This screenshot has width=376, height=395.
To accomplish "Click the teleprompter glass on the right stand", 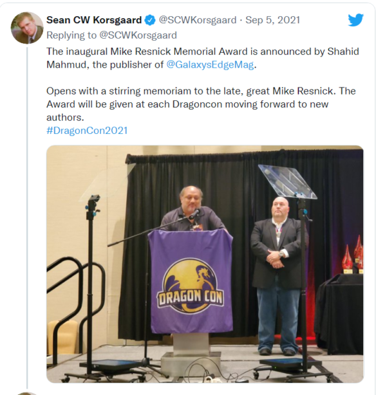I will [288, 181].
